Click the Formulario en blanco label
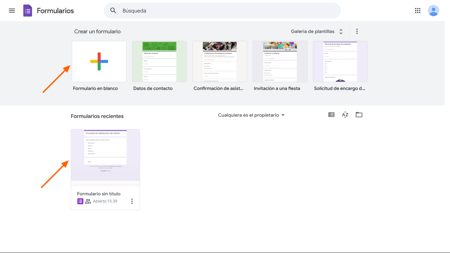 96,88
